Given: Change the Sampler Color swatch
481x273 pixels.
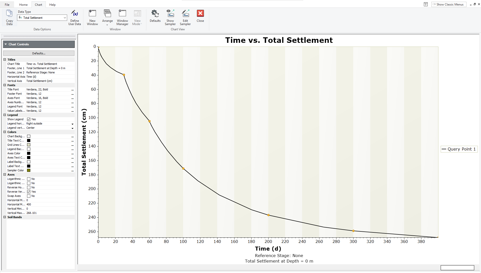Looking at the screenshot, I should tap(29, 170).
